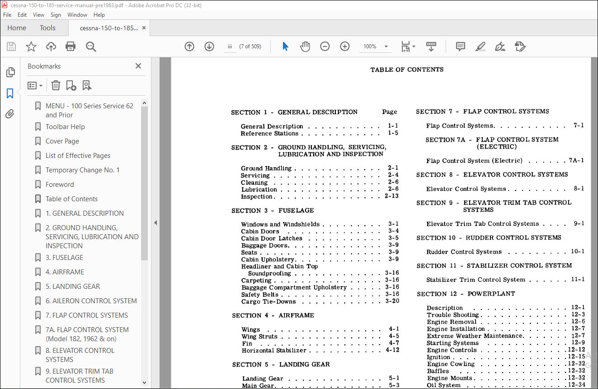
Task: Open the fit page options icon
Action: [x=408, y=46]
